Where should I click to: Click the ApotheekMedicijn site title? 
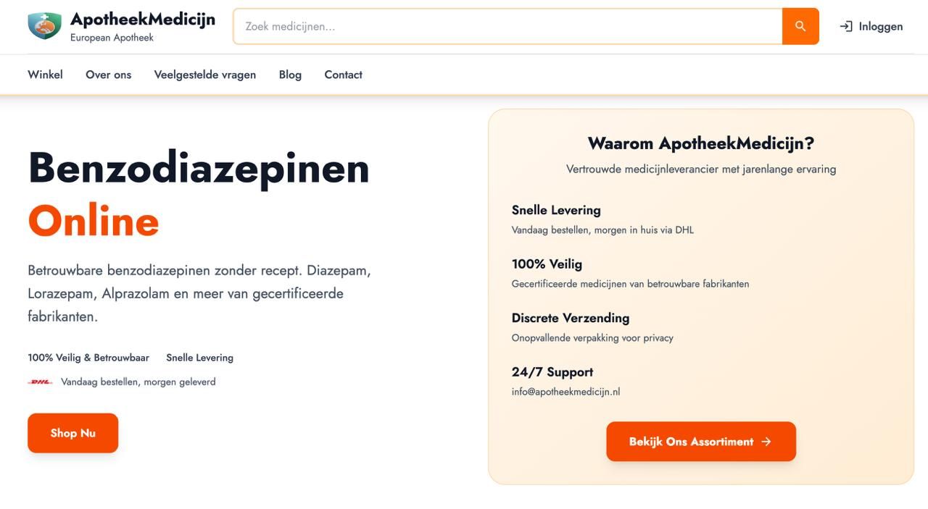pyautogui.click(x=143, y=20)
